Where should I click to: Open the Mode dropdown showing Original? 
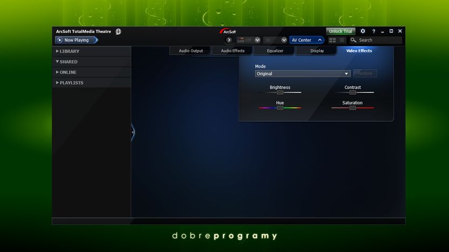303,74
